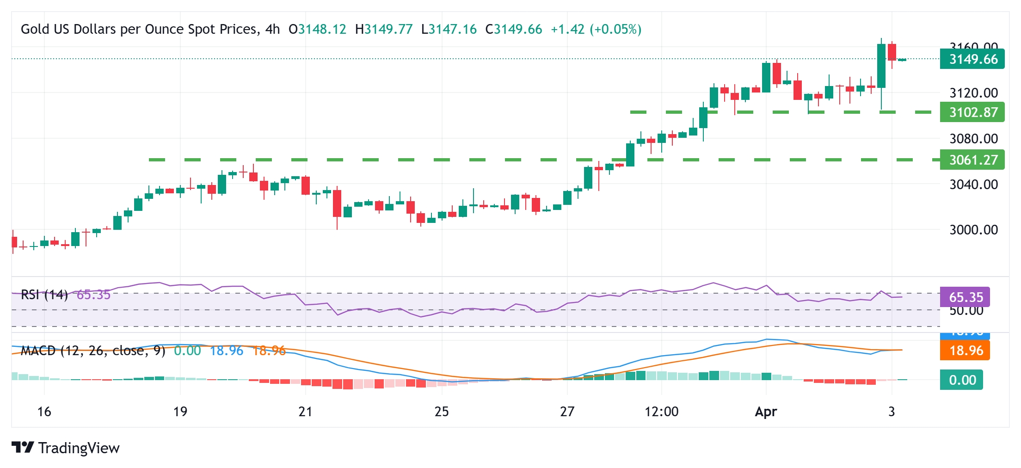The image size is (1021, 468).
Task: Click the +1.42 (+0.05%) change value
Action: 596,29
